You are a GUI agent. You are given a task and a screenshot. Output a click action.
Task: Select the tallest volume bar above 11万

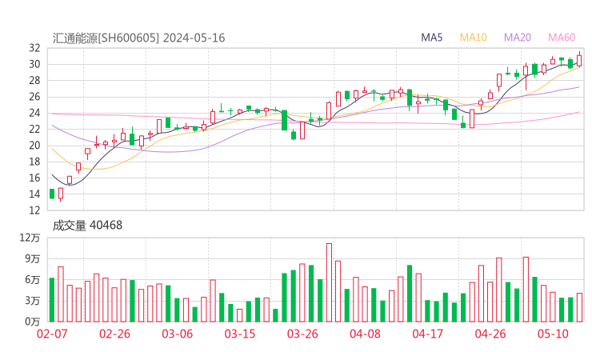tap(330, 282)
